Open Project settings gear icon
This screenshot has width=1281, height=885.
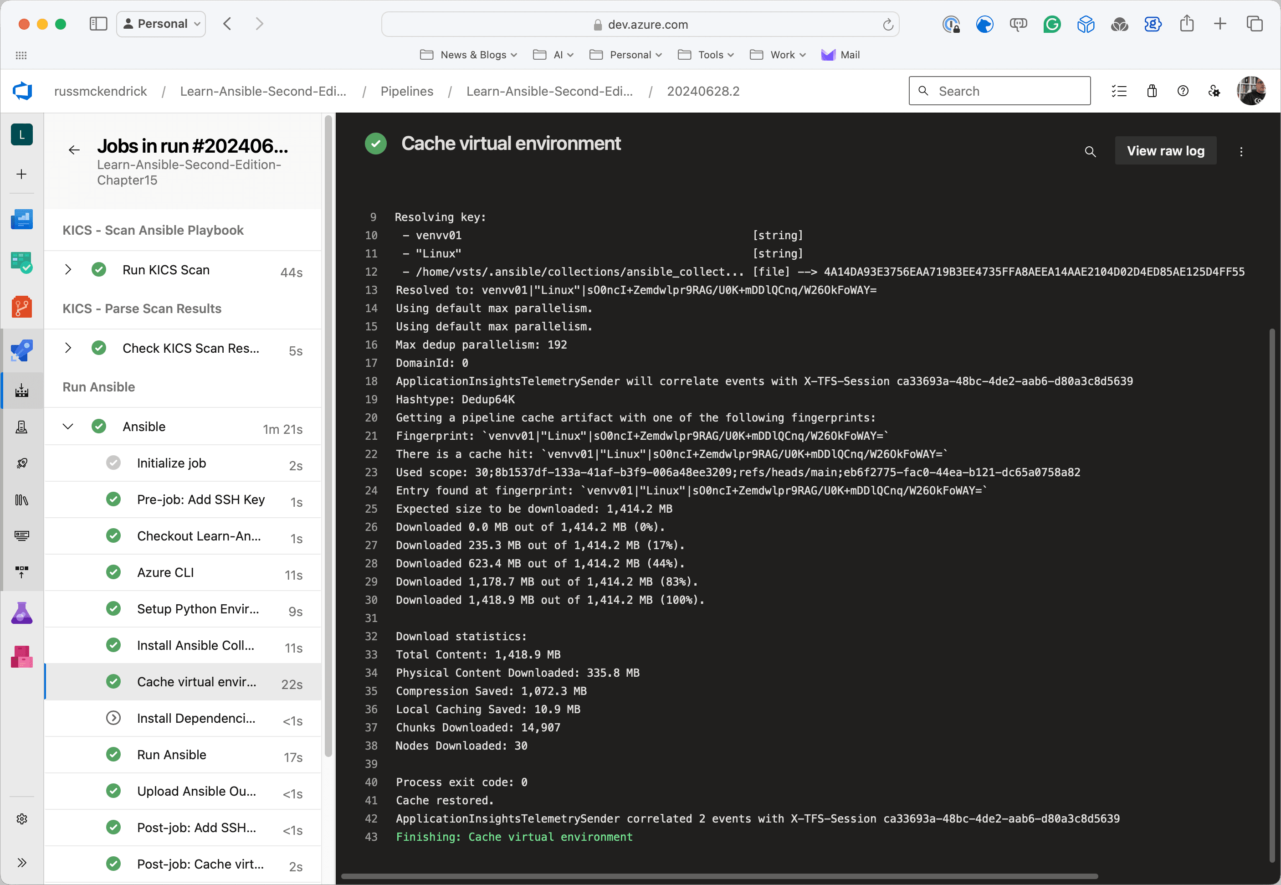[21, 819]
